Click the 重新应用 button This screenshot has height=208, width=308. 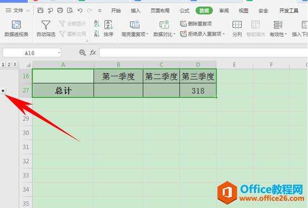click(72, 34)
